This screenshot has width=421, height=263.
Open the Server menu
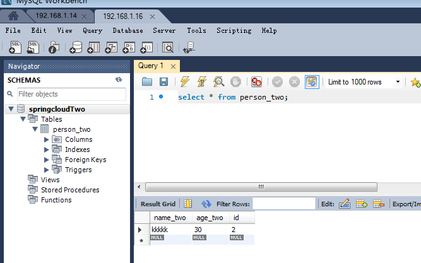(x=164, y=30)
